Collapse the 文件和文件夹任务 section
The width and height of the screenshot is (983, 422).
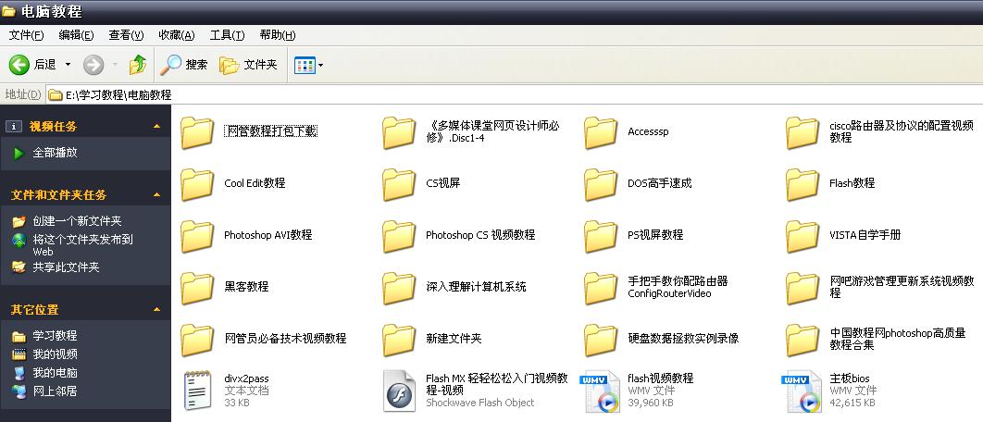coord(157,194)
